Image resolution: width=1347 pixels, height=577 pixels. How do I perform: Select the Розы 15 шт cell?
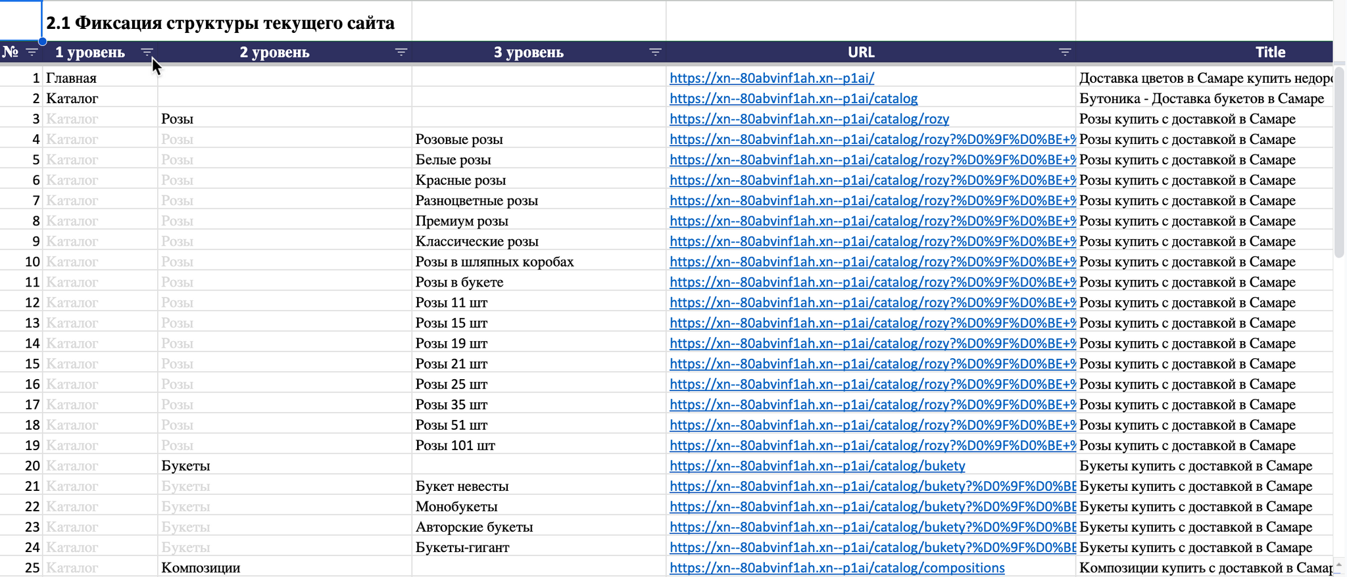[539, 323]
